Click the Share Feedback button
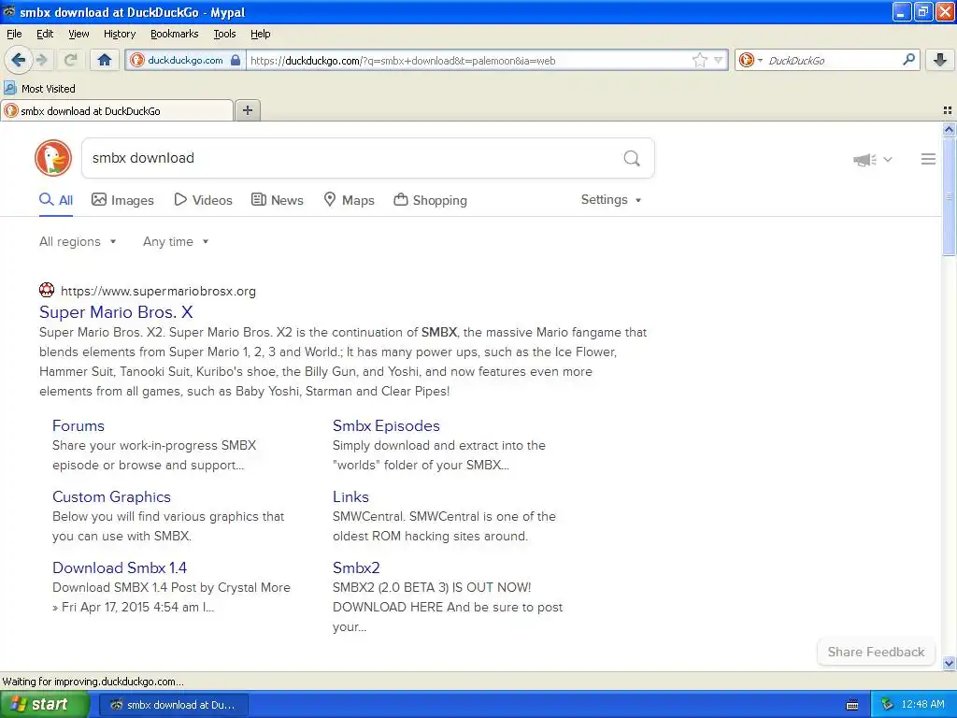 [x=876, y=652]
